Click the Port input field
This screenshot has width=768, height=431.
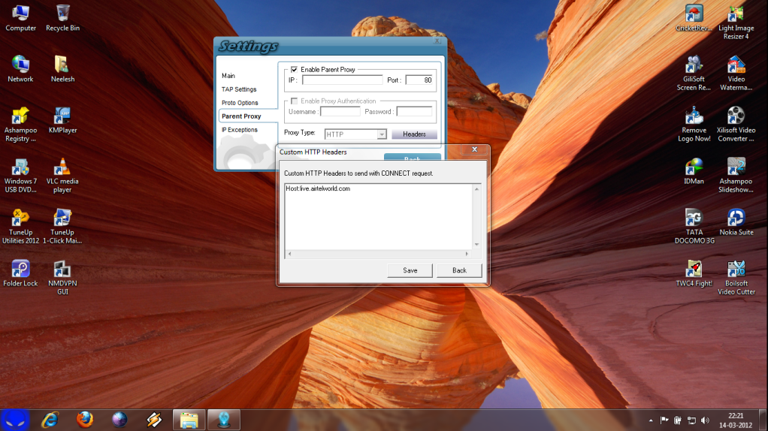(x=419, y=80)
